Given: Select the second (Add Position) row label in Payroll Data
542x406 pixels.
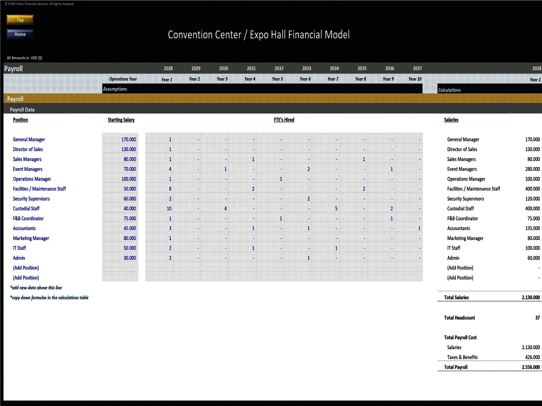Looking at the screenshot, I should (x=26, y=277).
